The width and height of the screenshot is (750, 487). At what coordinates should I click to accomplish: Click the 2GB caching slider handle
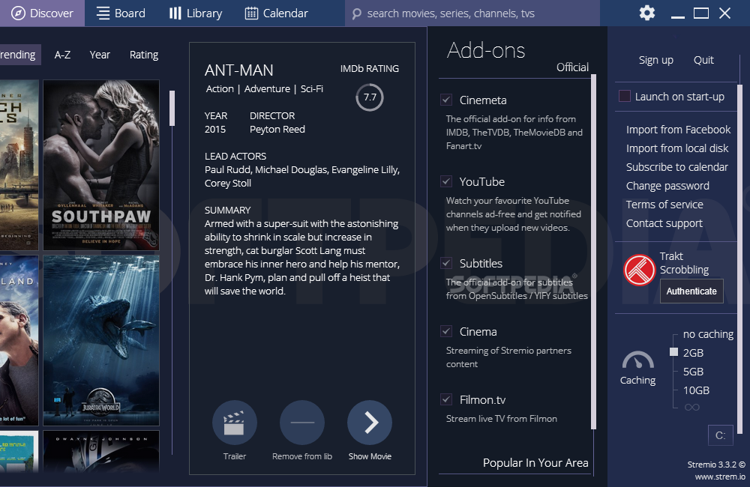pos(674,352)
